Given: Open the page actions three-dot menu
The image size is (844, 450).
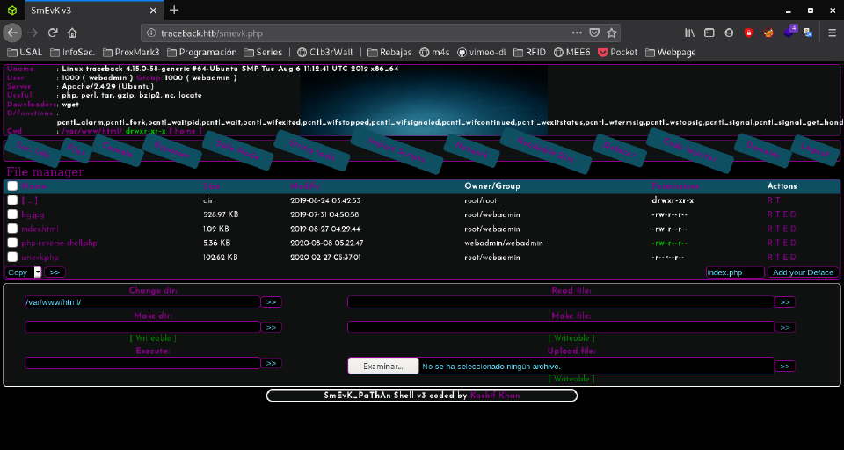Looking at the screenshot, I should pyautogui.click(x=576, y=33).
